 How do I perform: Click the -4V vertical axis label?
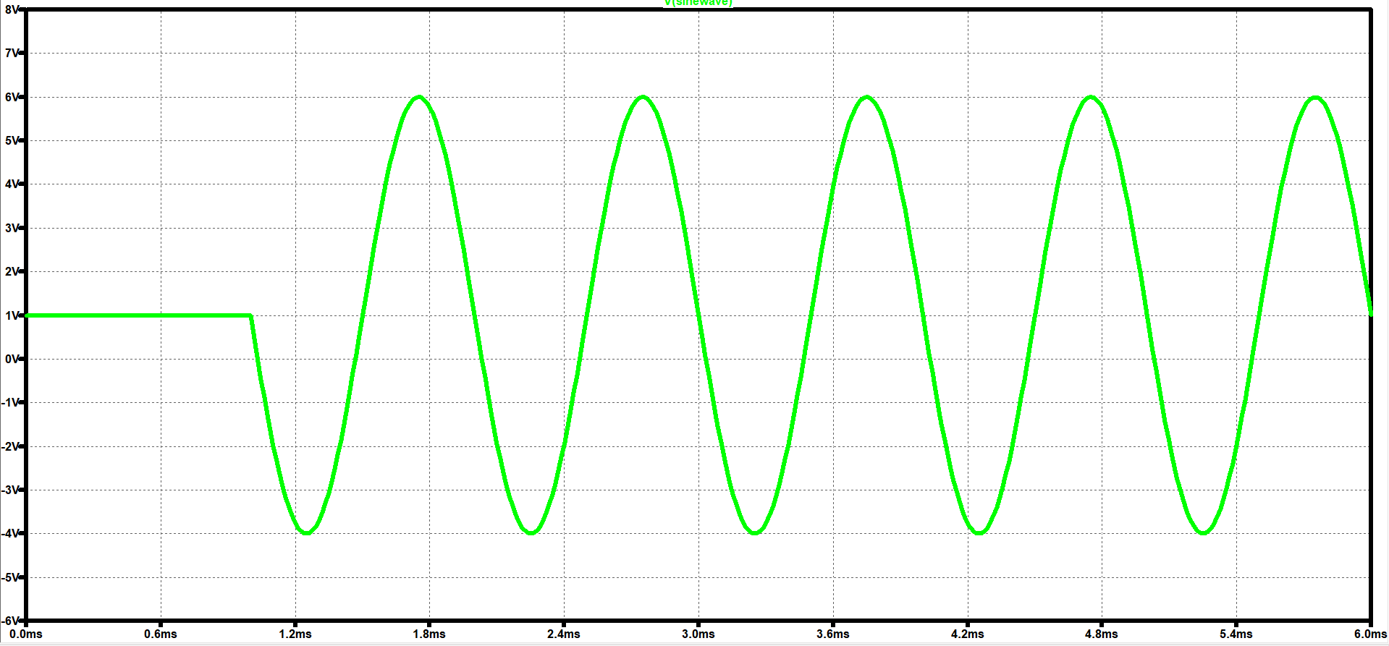pos(10,533)
